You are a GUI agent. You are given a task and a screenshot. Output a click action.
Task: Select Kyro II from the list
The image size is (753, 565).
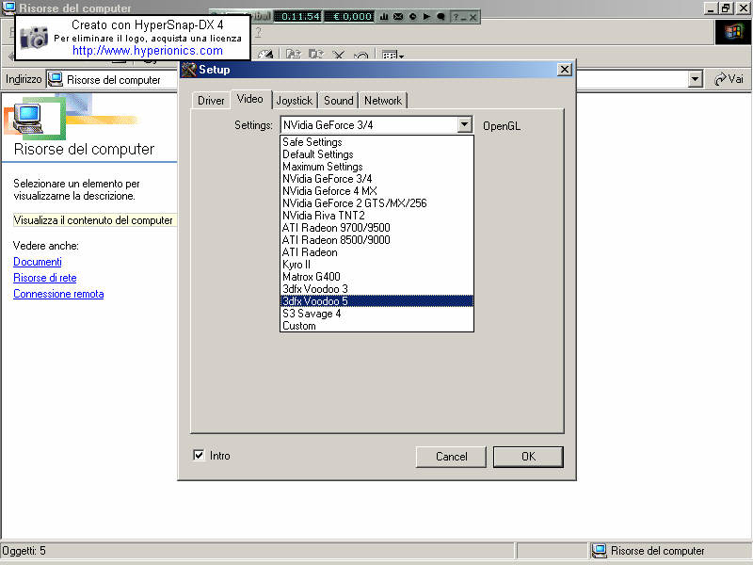pyautogui.click(x=376, y=265)
